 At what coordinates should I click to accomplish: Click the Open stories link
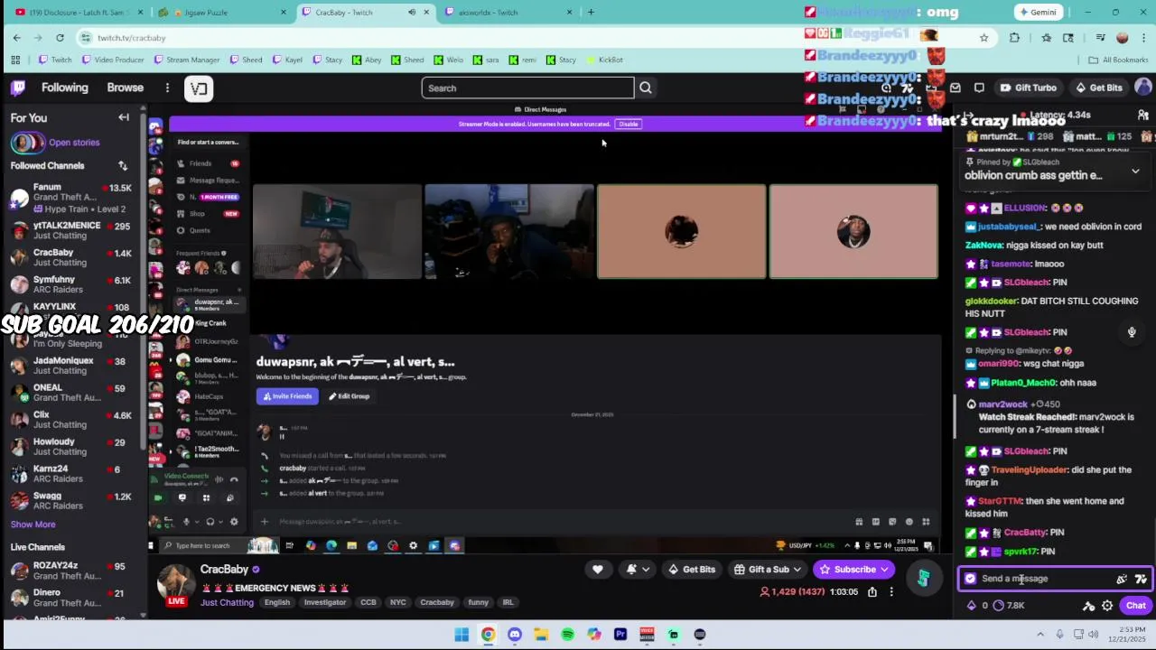(x=74, y=143)
